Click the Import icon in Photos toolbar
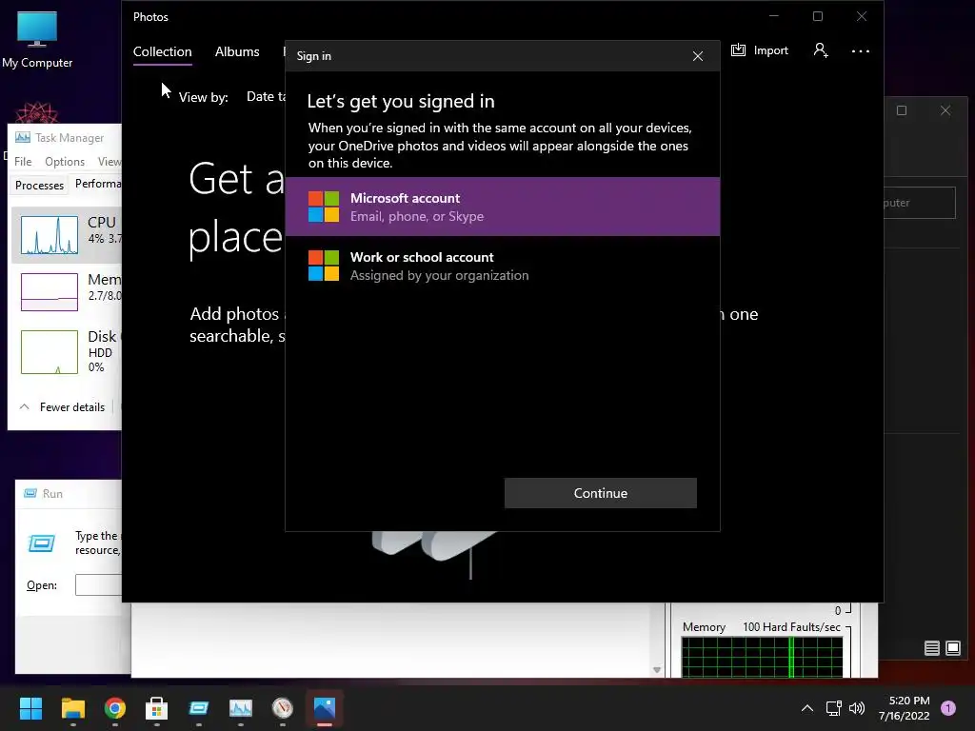The image size is (975, 731). [738, 50]
